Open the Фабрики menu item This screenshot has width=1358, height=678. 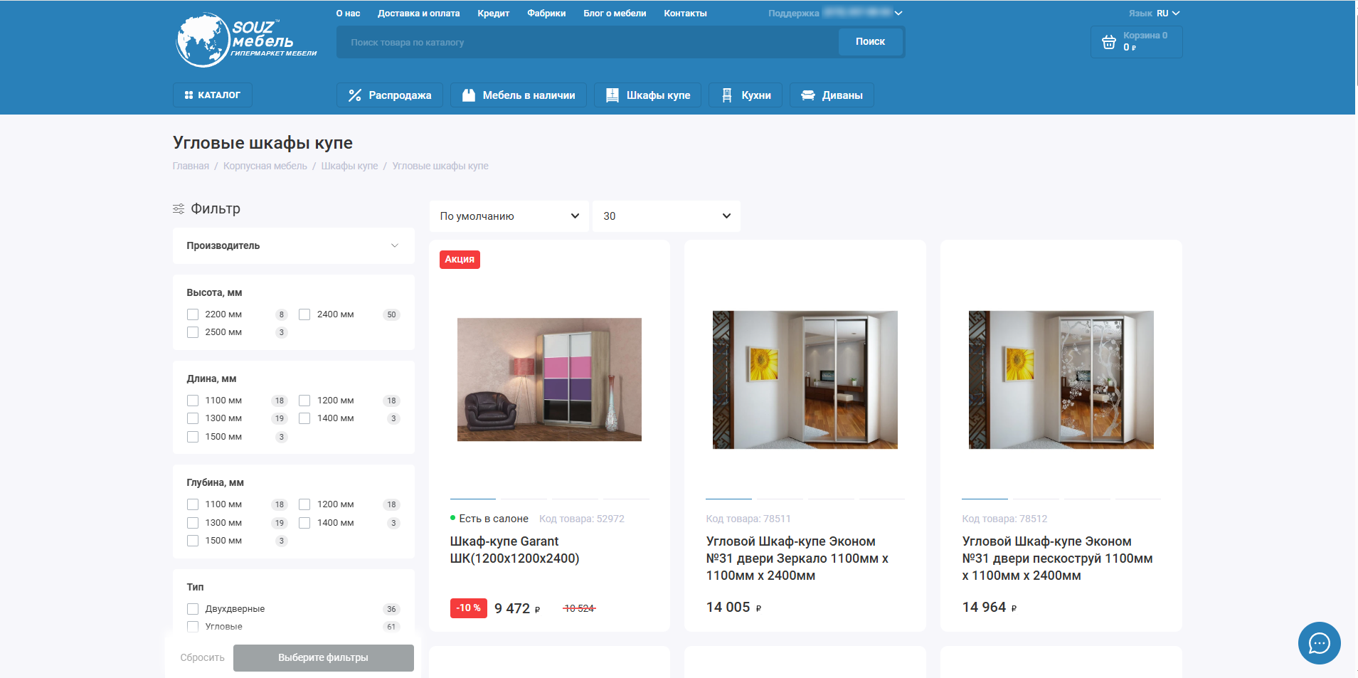click(546, 14)
